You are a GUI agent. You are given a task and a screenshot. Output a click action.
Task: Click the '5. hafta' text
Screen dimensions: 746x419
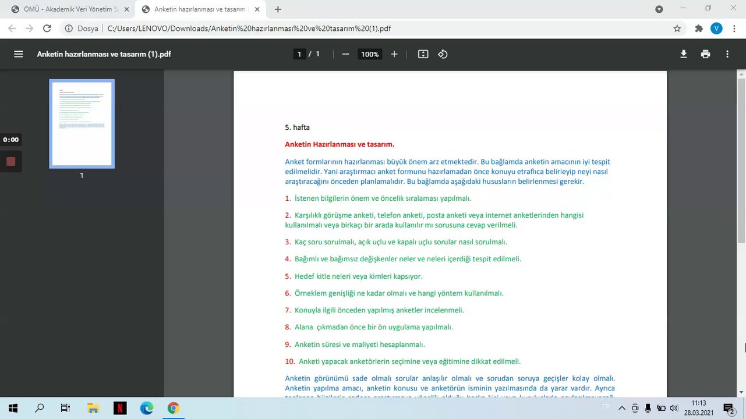[x=297, y=127]
